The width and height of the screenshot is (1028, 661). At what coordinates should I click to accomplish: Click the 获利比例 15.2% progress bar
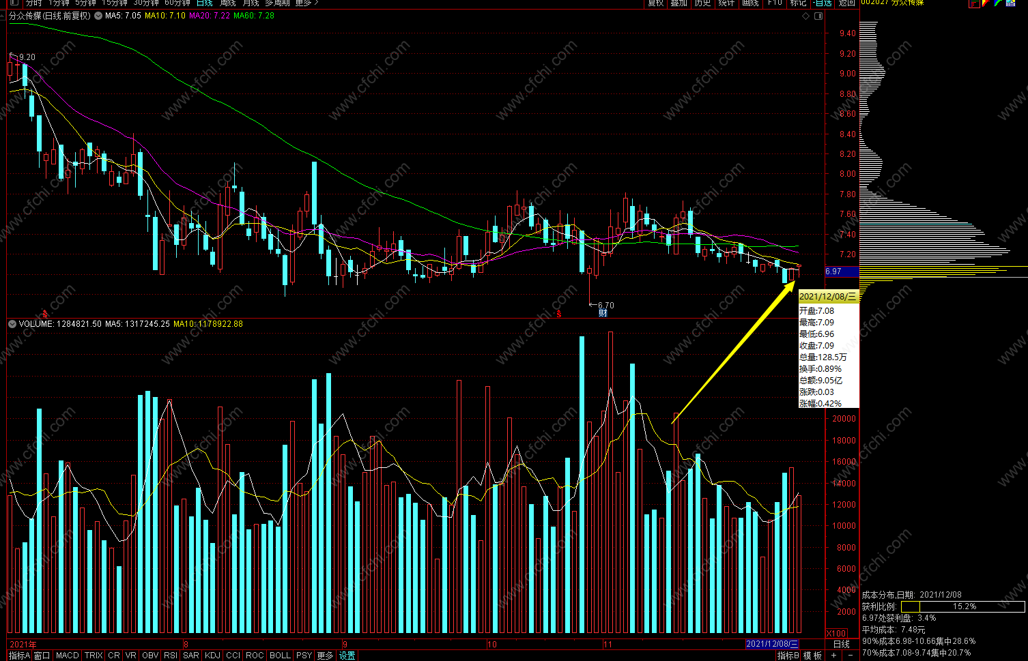coord(963,606)
